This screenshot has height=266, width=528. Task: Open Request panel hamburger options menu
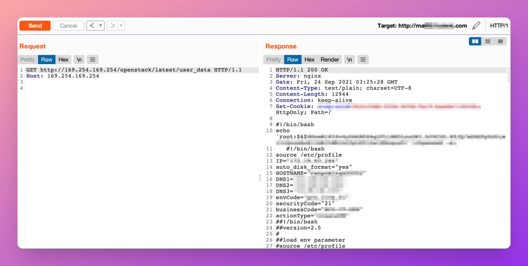[92, 59]
